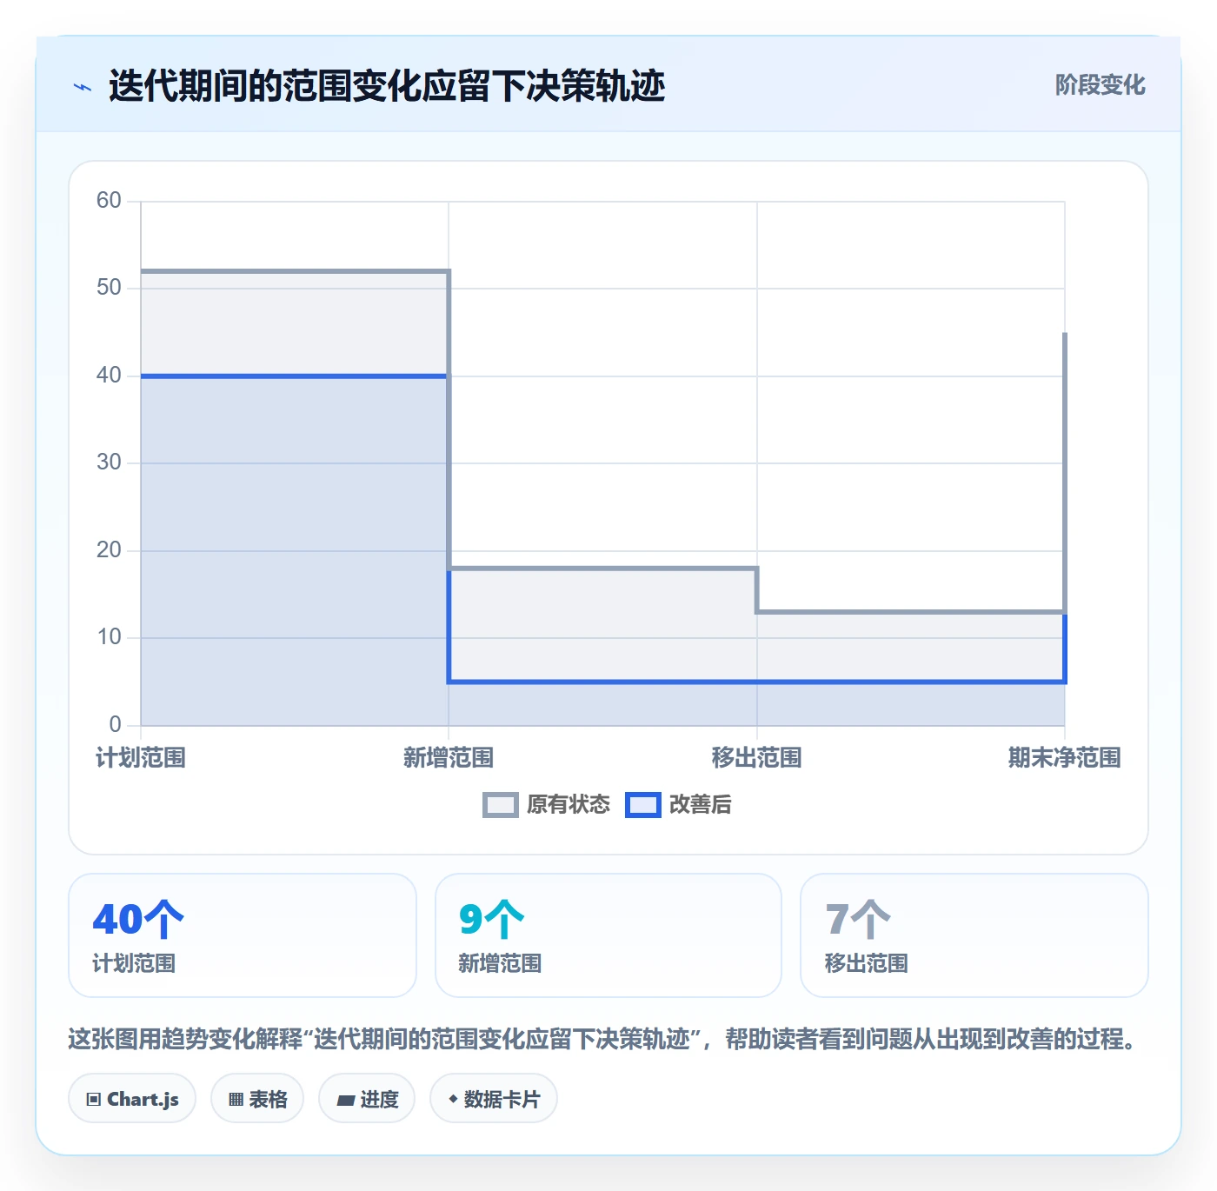
Task: Click the 期末净范围 x-axis label
Action: (1065, 758)
